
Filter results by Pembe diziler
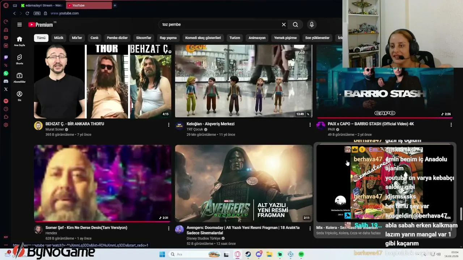tap(117, 38)
